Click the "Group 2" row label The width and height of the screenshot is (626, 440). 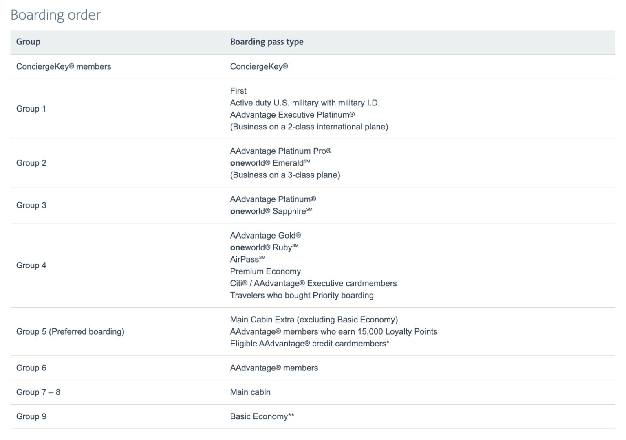[31, 163]
